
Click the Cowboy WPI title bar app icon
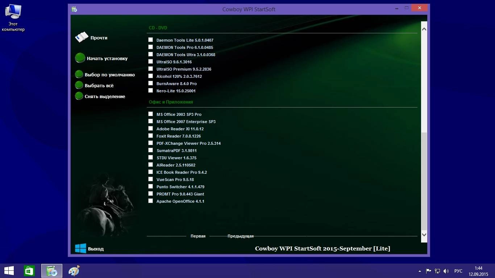tap(74, 9)
